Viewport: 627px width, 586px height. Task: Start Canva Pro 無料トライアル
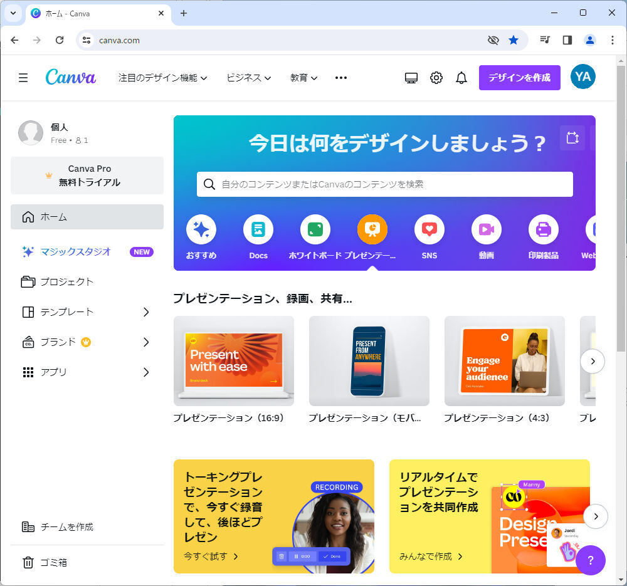[x=87, y=175]
